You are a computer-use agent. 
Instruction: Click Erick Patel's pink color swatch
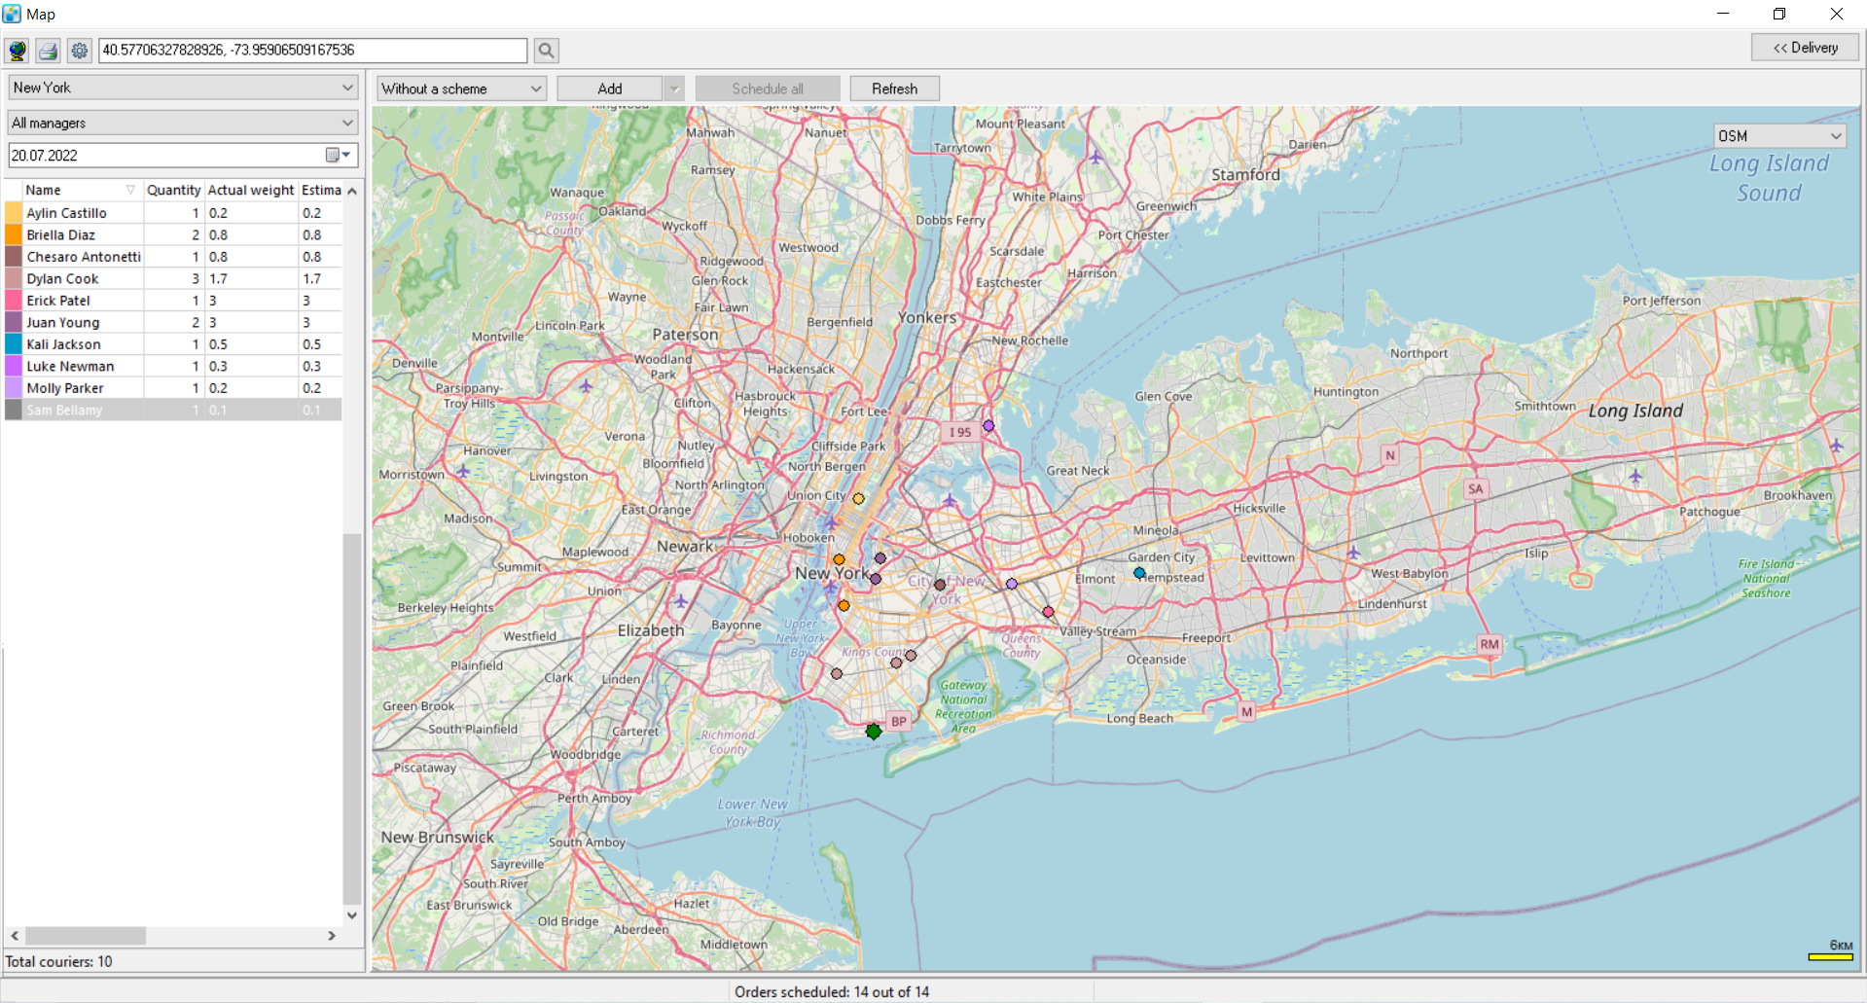click(14, 301)
